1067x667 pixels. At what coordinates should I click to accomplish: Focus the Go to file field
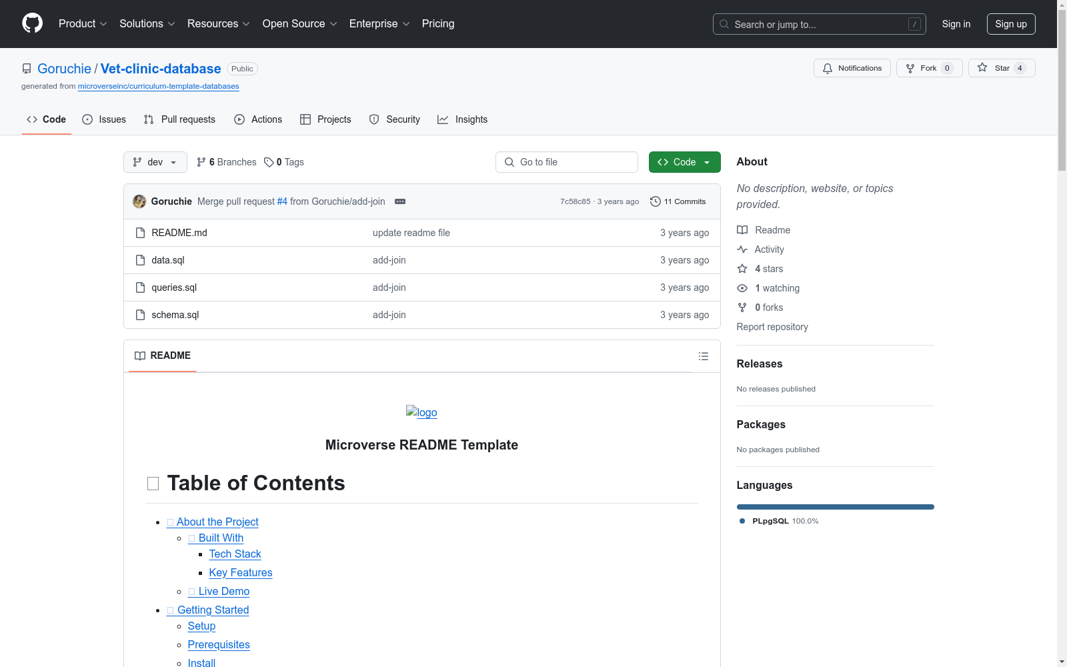566,162
